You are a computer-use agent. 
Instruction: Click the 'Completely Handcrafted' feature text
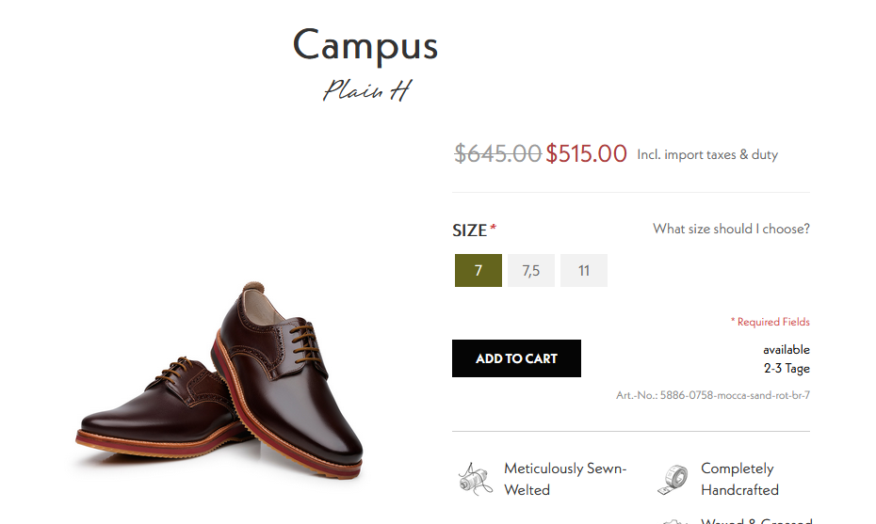pos(739,479)
